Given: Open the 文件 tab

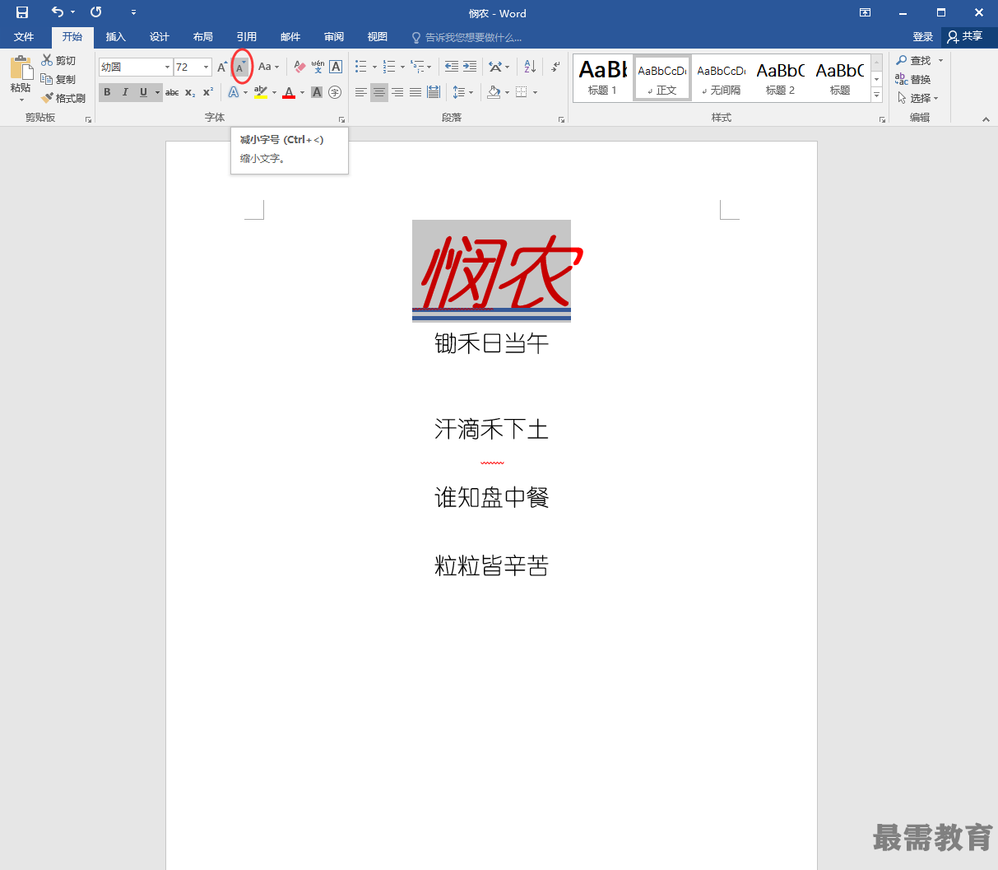Looking at the screenshot, I should (x=24, y=37).
